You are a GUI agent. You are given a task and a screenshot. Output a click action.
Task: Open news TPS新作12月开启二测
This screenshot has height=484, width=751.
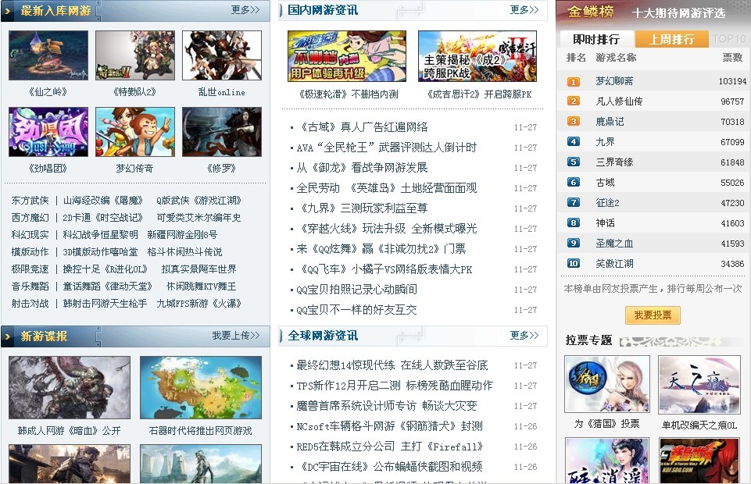(x=395, y=386)
